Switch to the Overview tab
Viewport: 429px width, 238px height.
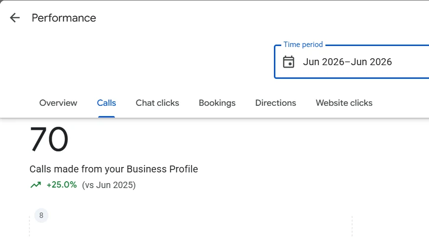point(58,103)
